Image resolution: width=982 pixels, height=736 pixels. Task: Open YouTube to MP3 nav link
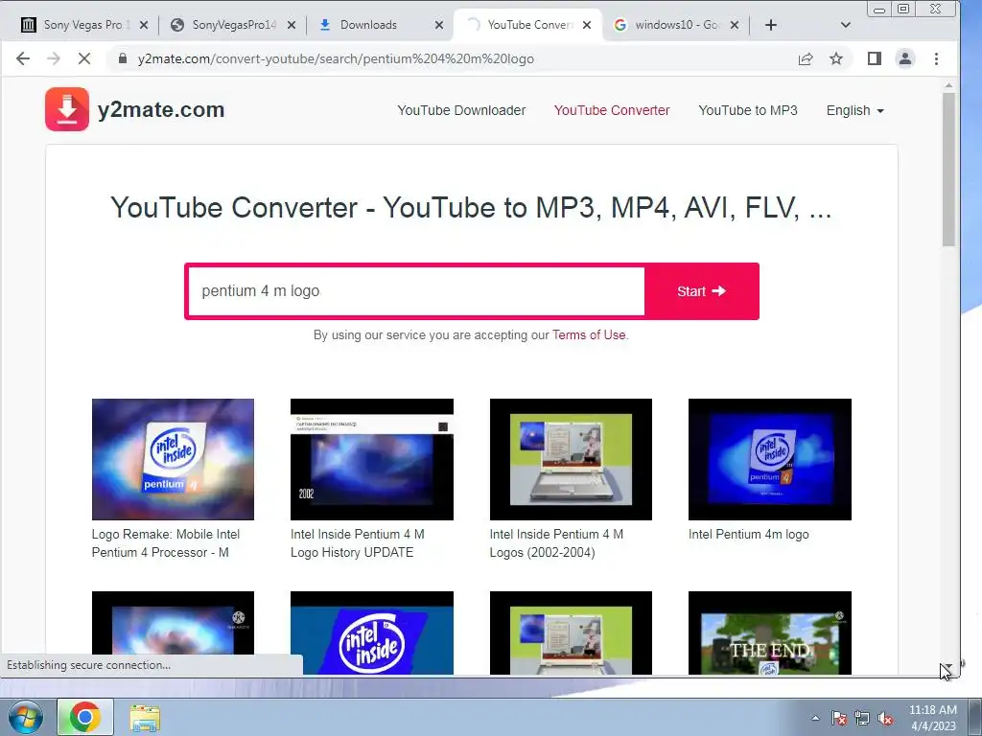click(748, 111)
